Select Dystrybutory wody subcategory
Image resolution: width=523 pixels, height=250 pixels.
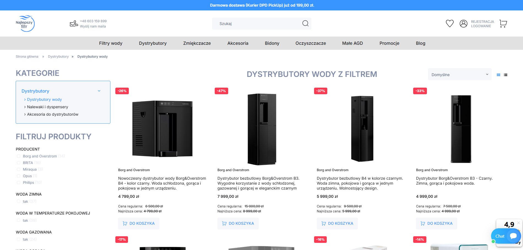point(44,99)
